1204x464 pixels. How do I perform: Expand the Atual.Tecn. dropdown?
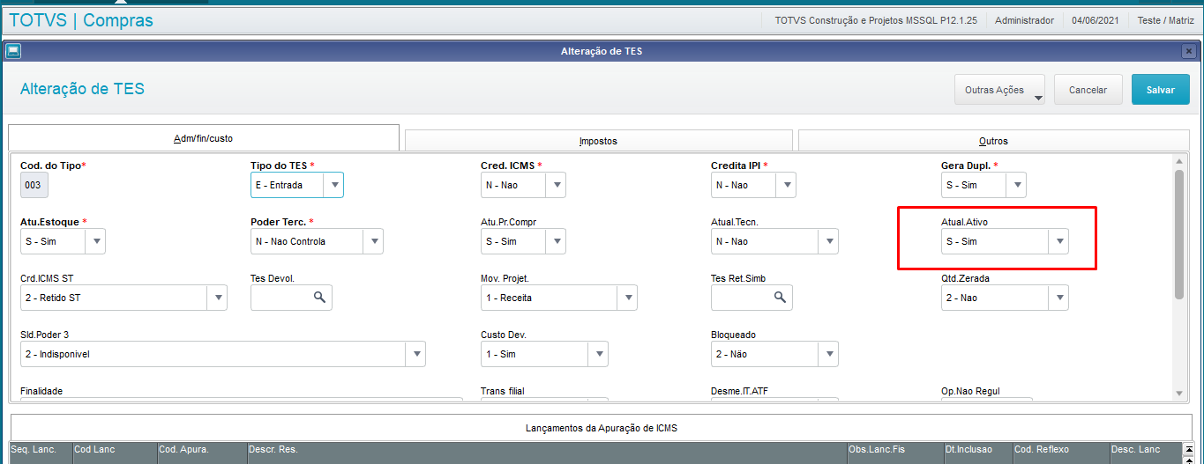(828, 241)
